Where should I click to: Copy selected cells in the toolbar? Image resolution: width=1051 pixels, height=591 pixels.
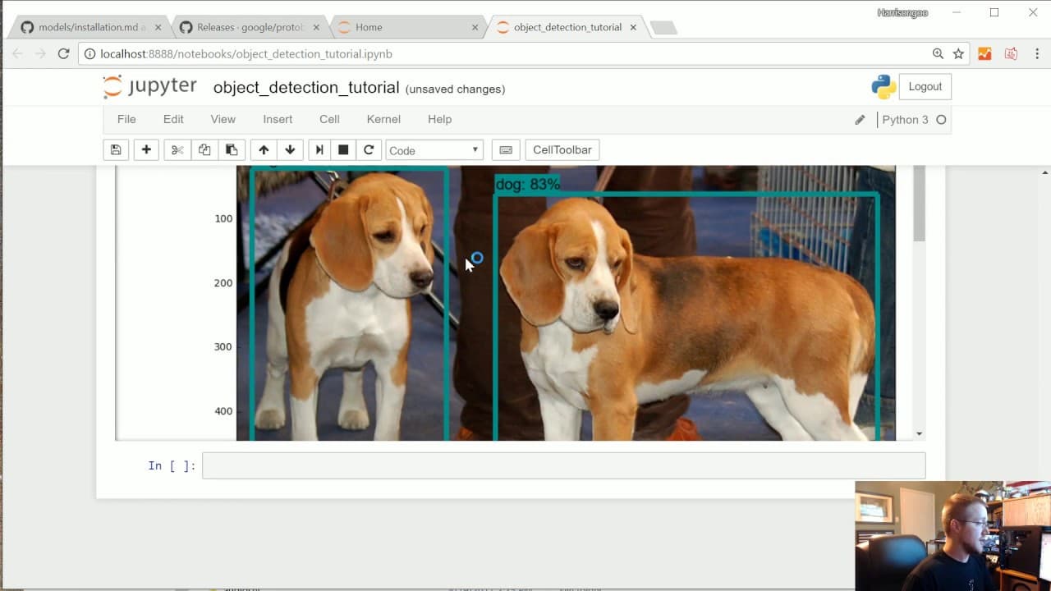[x=204, y=150]
